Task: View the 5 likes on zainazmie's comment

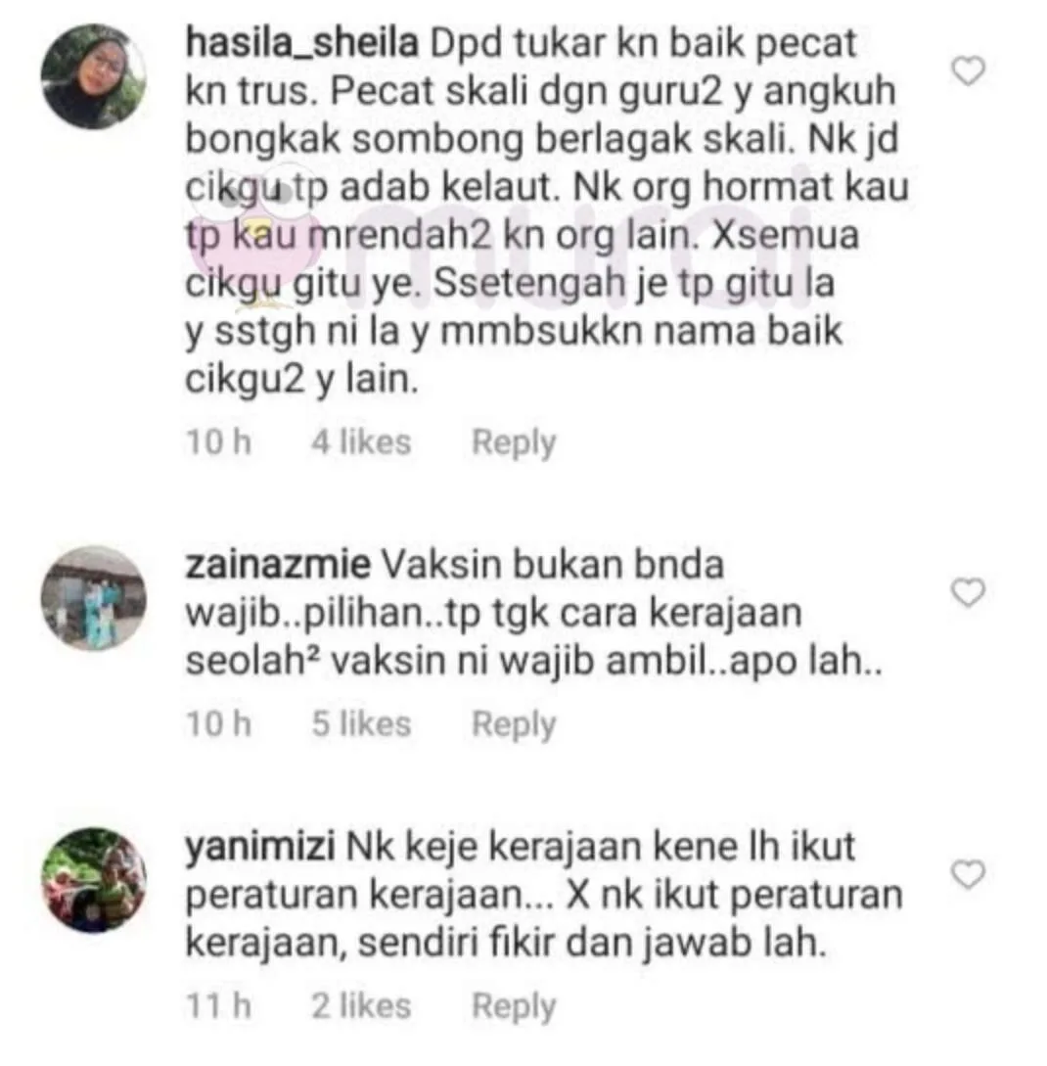Action: [x=361, y=723]
